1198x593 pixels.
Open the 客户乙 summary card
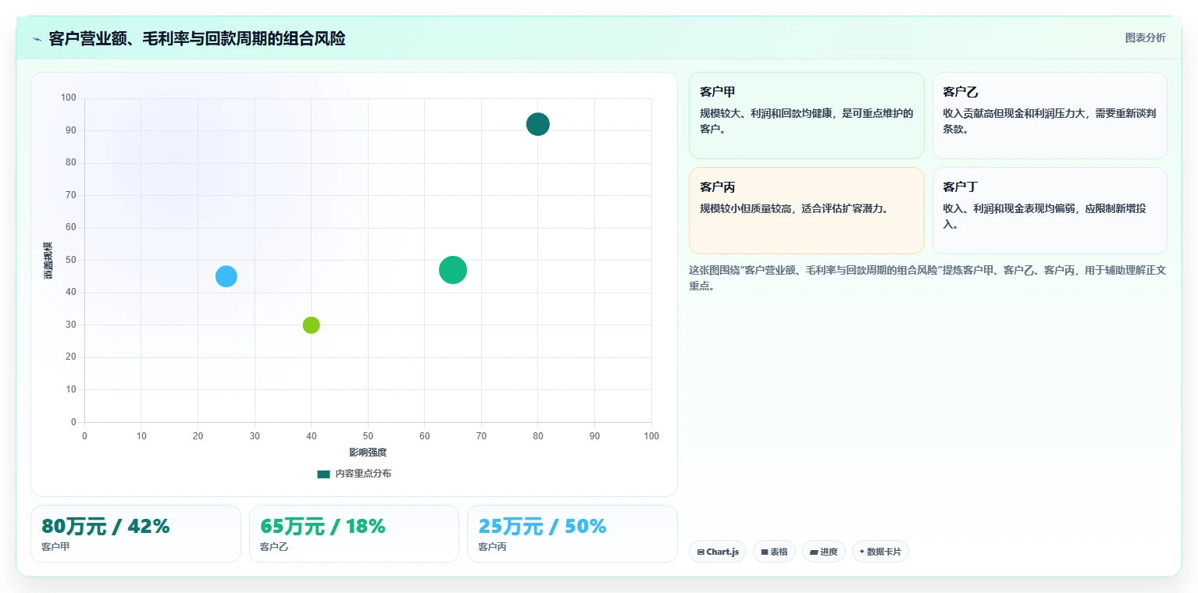coord(1050,115)
